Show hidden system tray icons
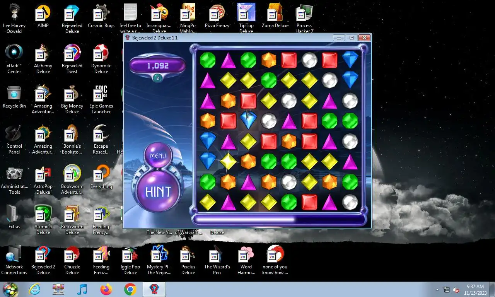The image size is (495, 297). tap(437, 290)
